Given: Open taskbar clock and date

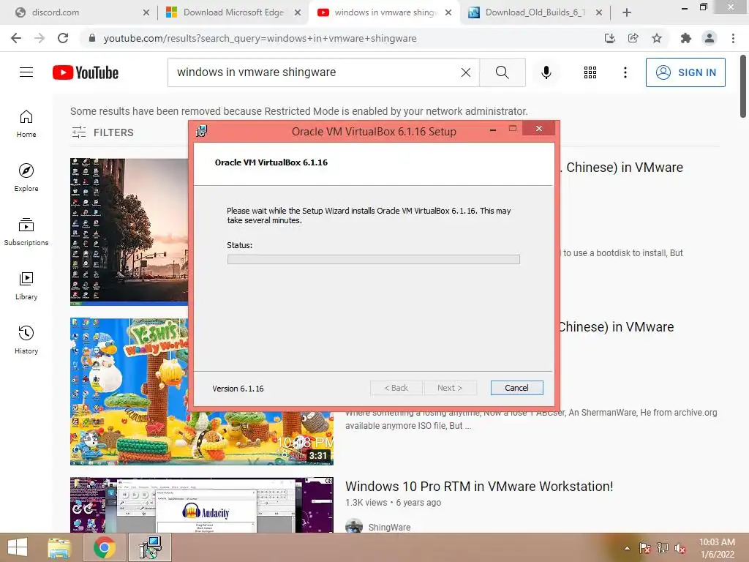Looking at the screenshot, I should point(717,548).
